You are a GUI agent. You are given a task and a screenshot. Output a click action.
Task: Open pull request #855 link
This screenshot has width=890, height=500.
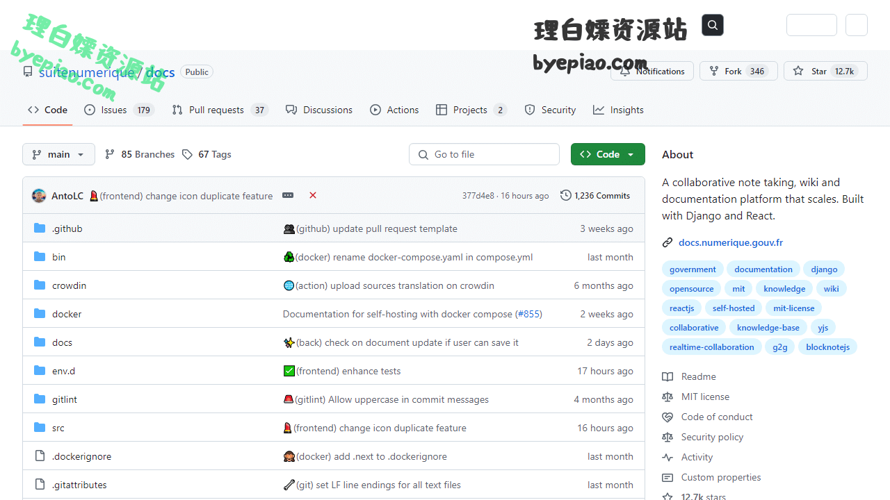[x=528, y=314]
